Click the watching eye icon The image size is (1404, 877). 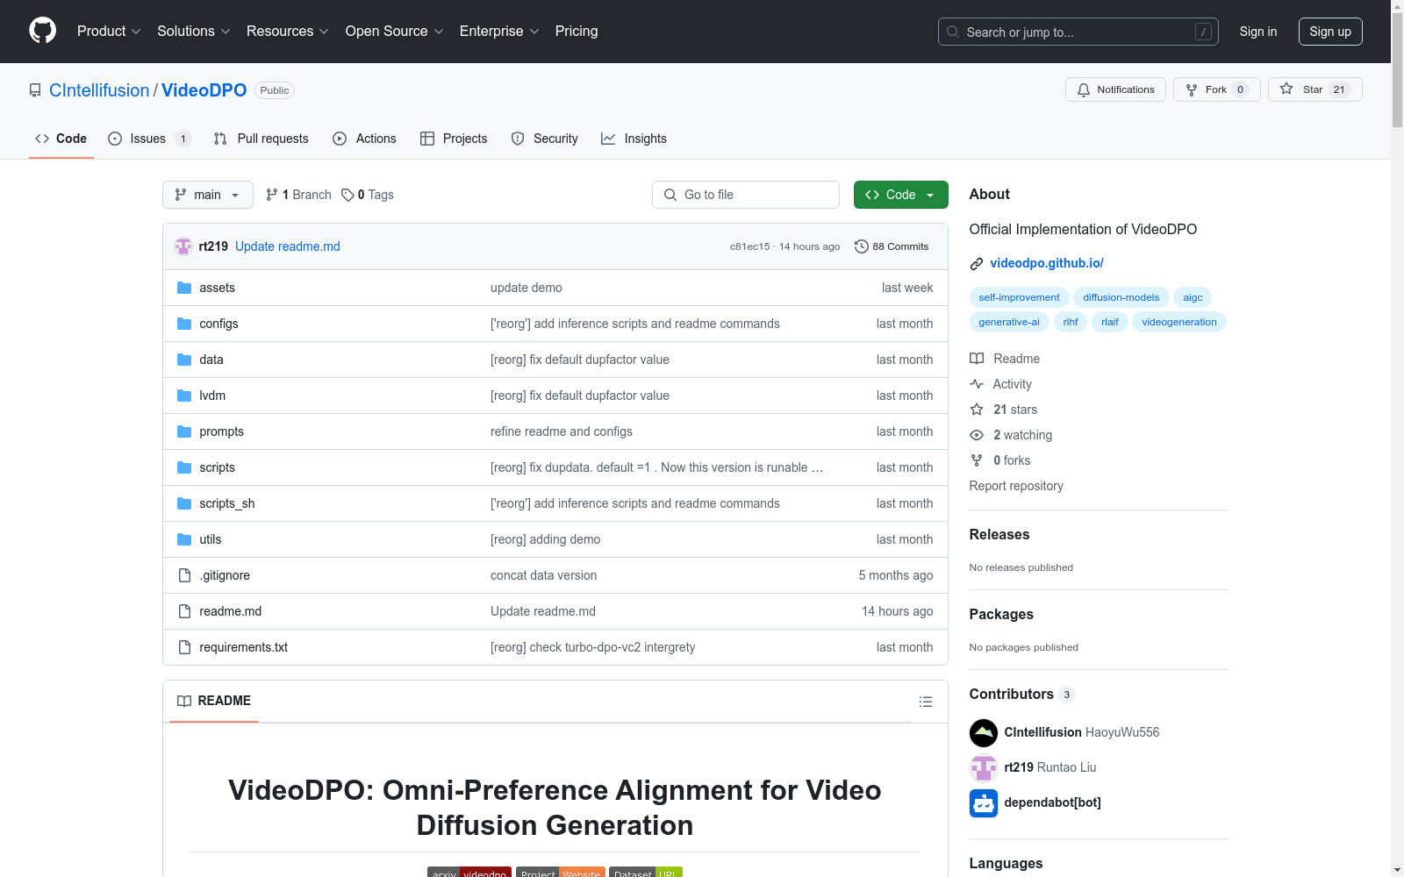click(x=977, y=435)
